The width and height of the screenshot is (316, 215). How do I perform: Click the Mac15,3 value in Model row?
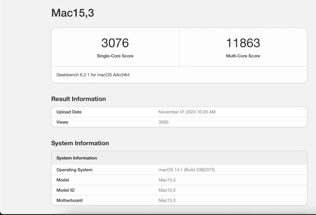tap(167, 180)
